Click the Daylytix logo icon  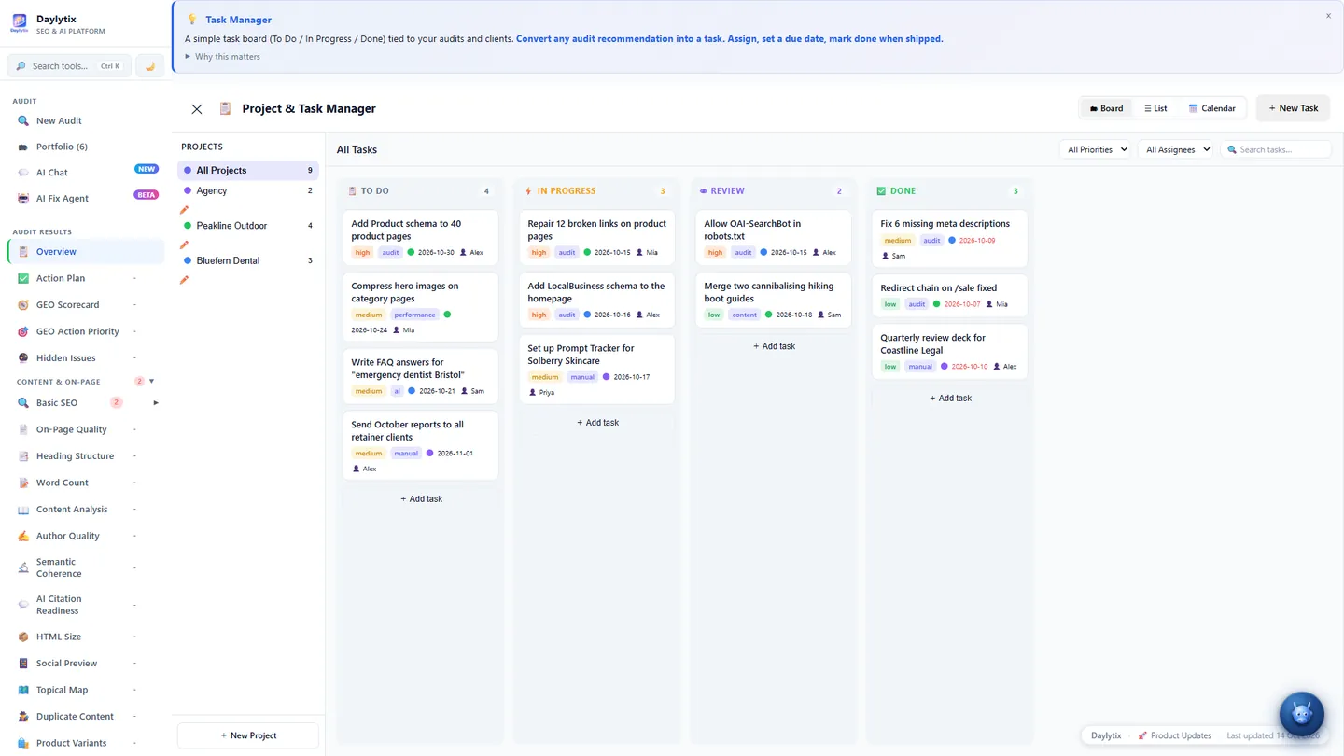[x=19, y=24]
